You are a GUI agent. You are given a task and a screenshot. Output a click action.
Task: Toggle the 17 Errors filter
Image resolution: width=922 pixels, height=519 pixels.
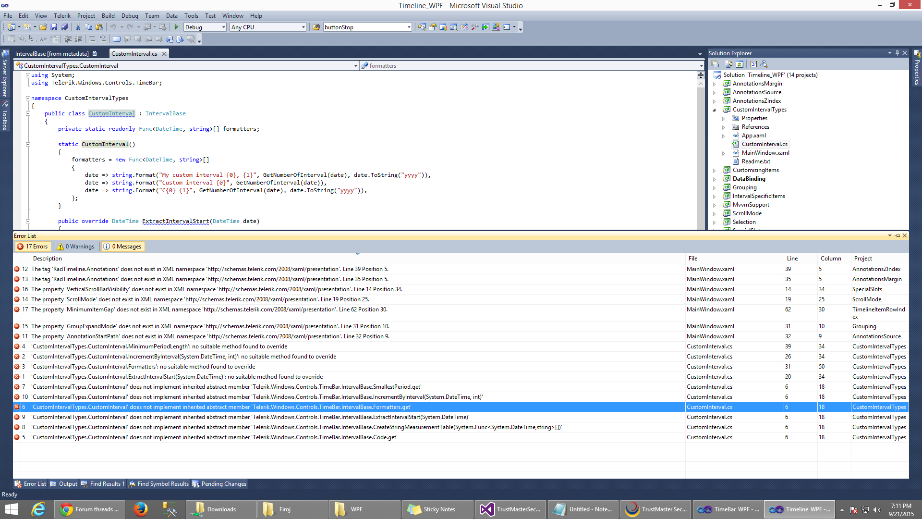(x=33, y=247)
